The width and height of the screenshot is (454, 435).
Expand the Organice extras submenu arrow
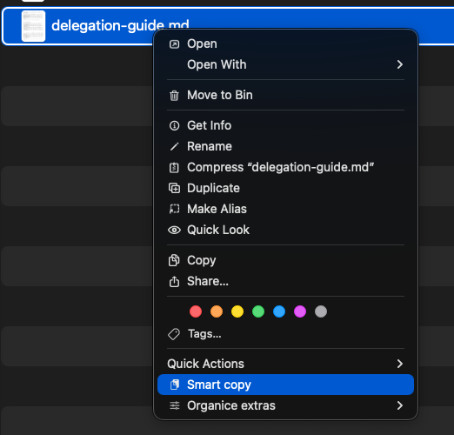[400, 405]
